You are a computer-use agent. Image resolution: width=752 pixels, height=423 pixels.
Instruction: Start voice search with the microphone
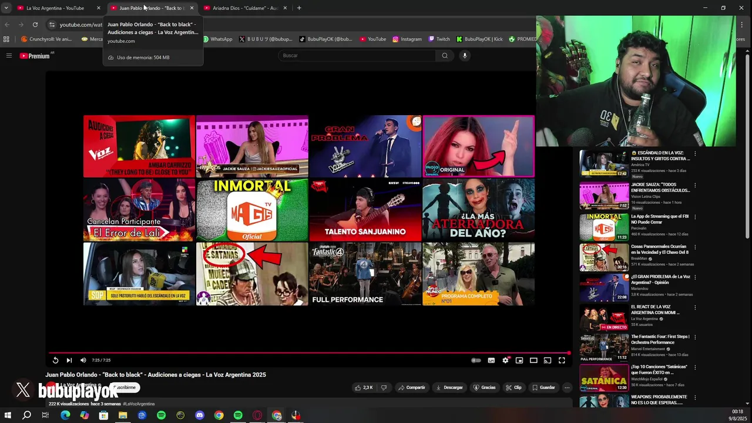[x=465, y=56]
